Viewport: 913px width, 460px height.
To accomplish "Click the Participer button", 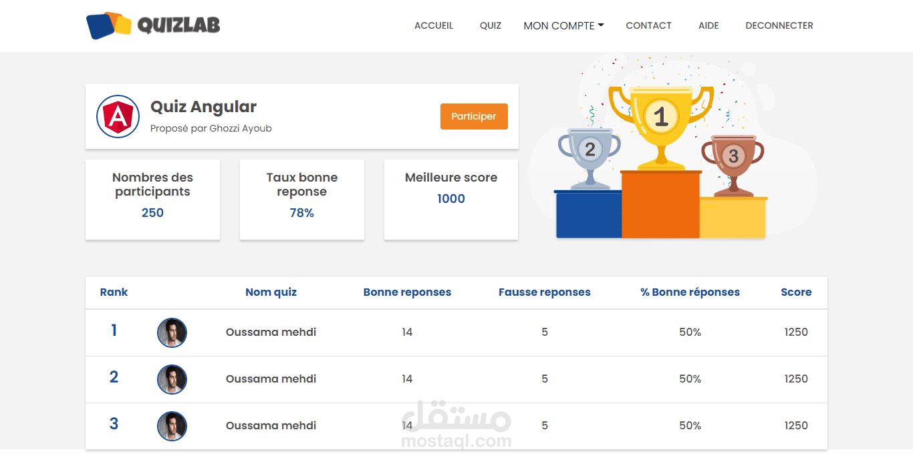I will 474,116.
